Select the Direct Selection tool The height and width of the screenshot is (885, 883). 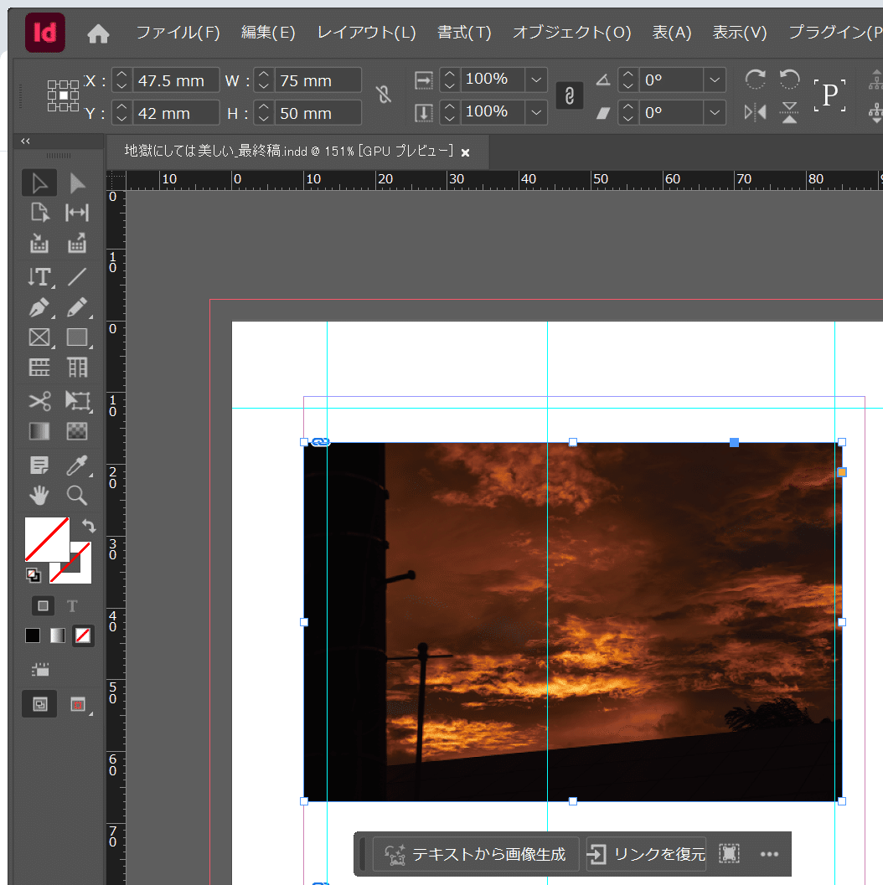(77, 183)
